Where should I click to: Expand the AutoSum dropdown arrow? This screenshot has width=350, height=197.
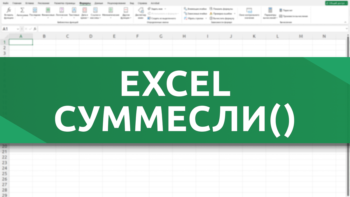tap(22, 18)
